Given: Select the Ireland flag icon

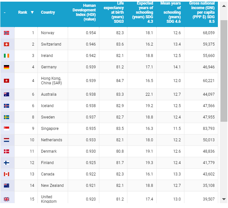Looking at the screenshot, I should [7, 56].
